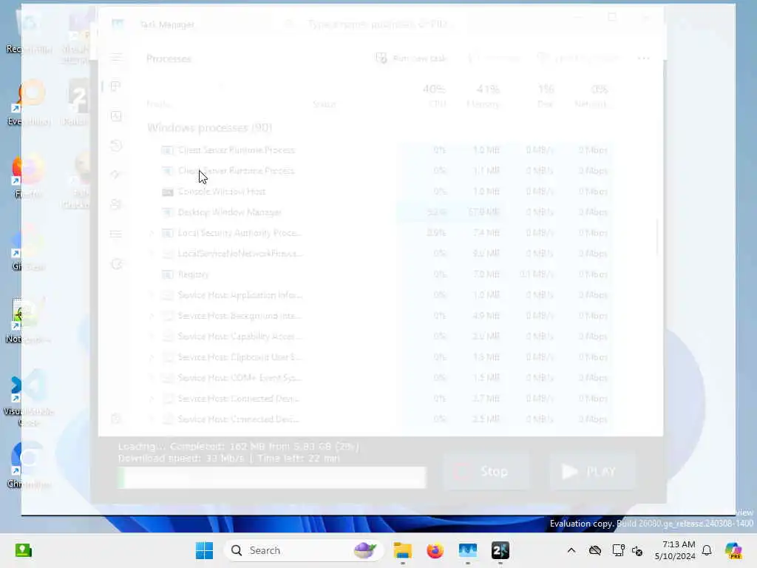Click the Stop download button
757x568 pixels.
486,471
